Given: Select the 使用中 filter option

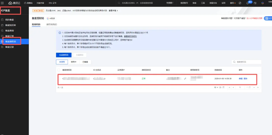Looking at the screenshot, I should (x=74, y=62).
